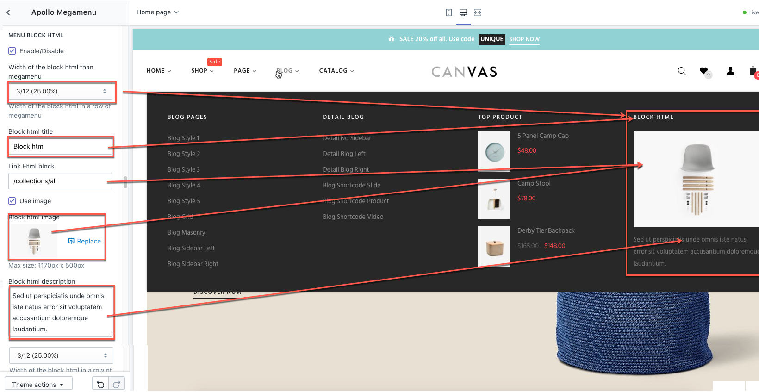The image size is (759, 392).
Task: Click Block HTML chair image in megamenu
Action: pyautogui.click(x=696, y=179)
